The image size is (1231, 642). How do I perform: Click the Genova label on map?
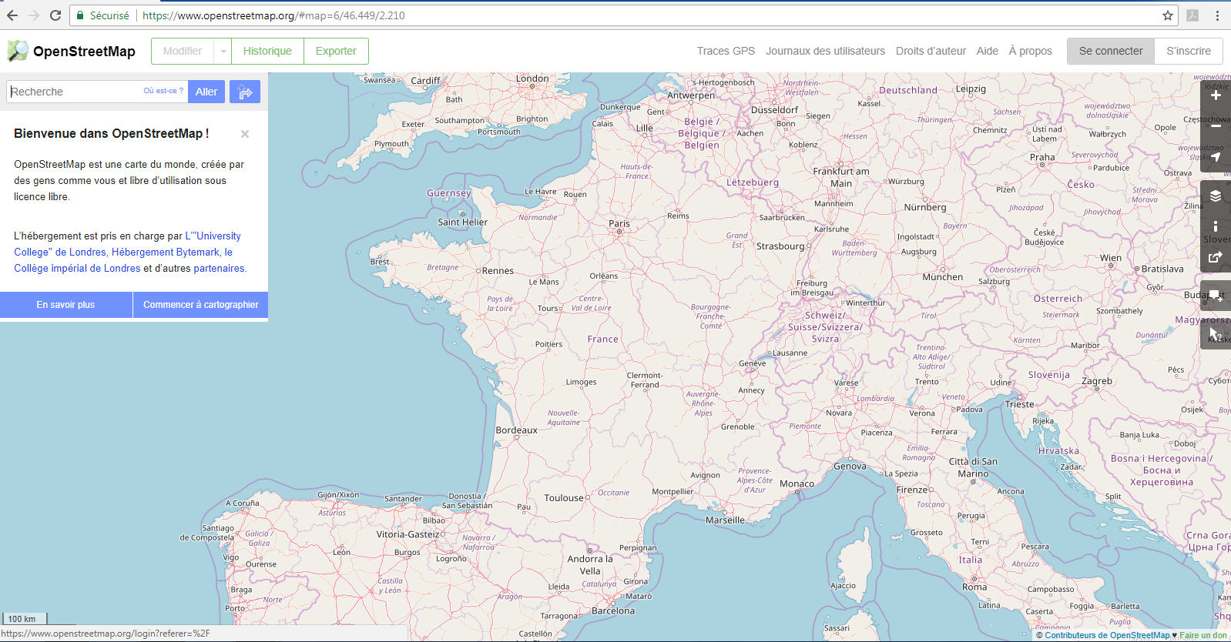tap(850, 466)
